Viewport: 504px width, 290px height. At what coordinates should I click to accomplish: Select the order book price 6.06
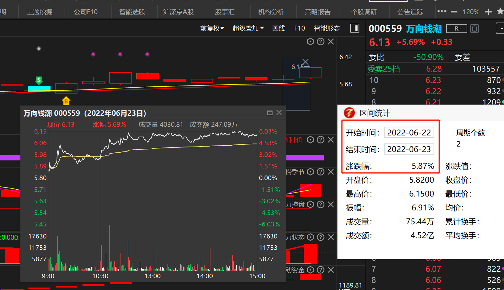tap(433, 280)
